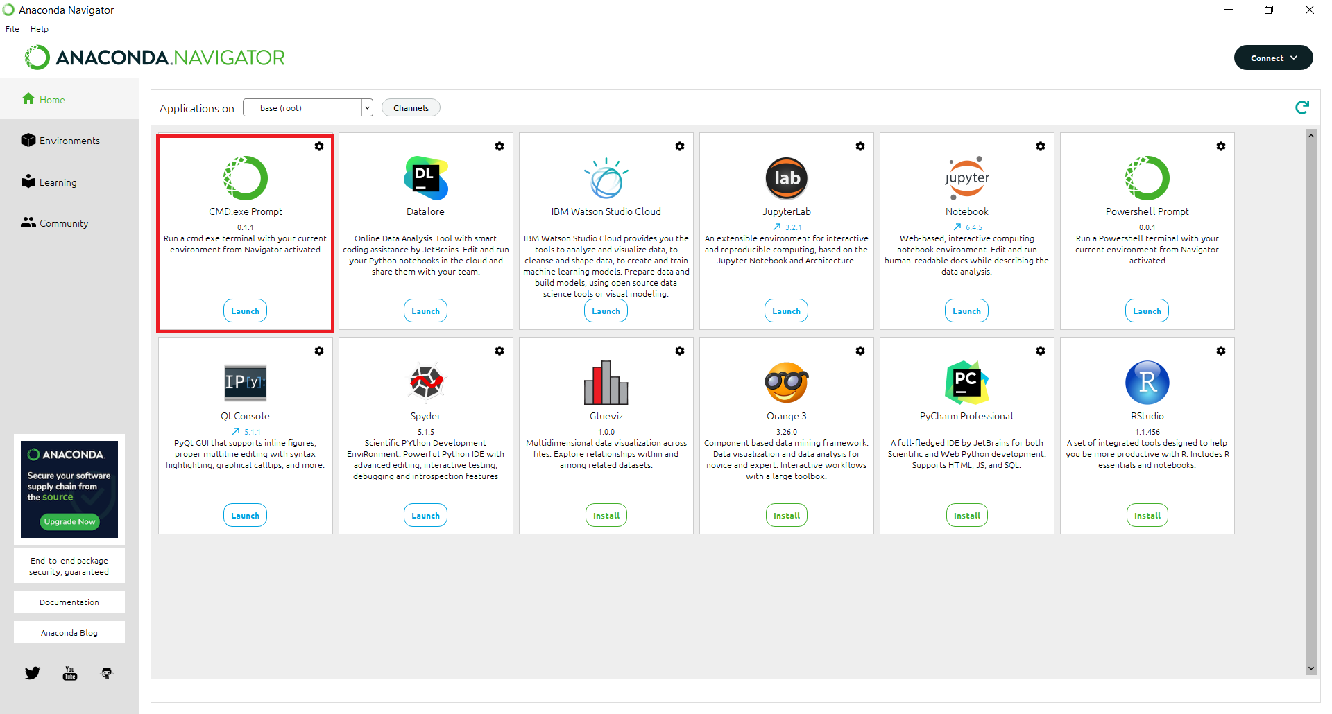Click the Powershell Prompt logo
This screenshot has height=714, width=1332.
1147,178
